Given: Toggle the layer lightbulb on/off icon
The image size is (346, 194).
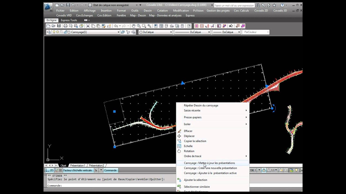Looking at the screenshot, I should pyautogui.click(x=54, y=32).
